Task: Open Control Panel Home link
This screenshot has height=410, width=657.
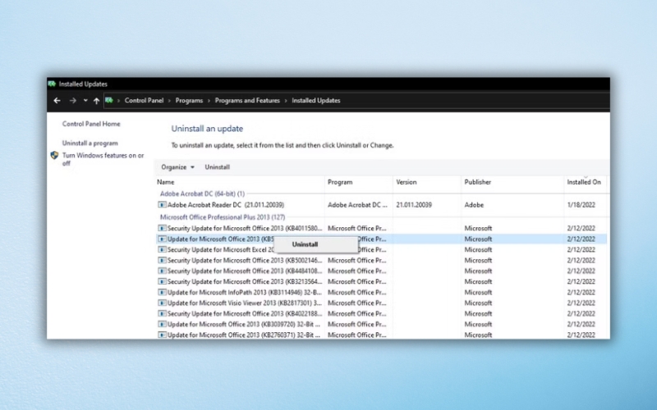Action: pyautogui.click(x=91, y=124)
